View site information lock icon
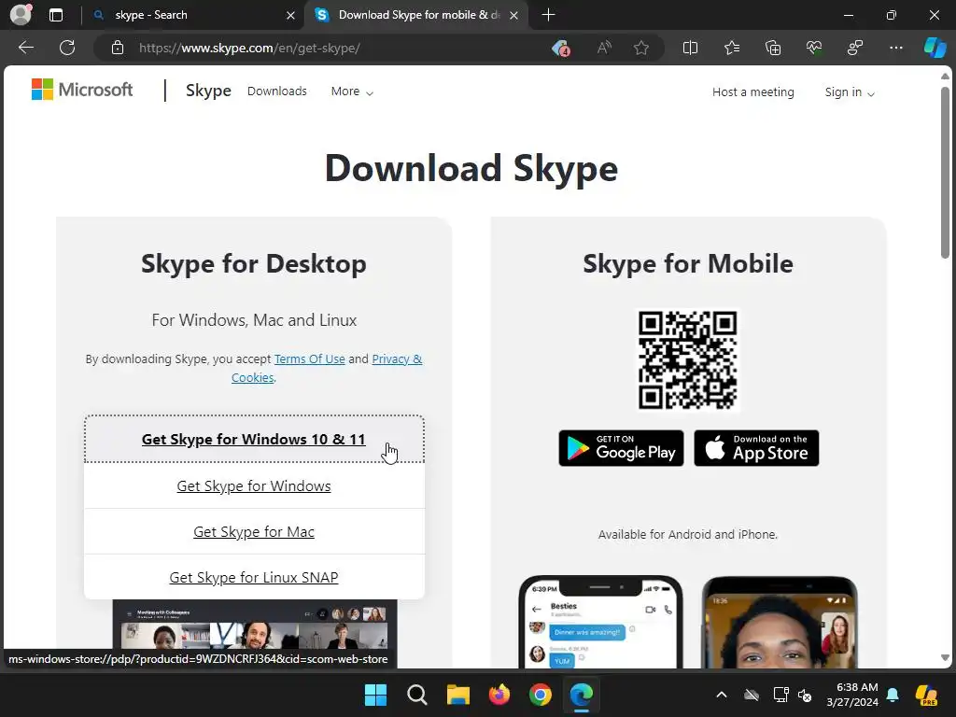Screen dimensions: 956x717 (x=118, y=48)
